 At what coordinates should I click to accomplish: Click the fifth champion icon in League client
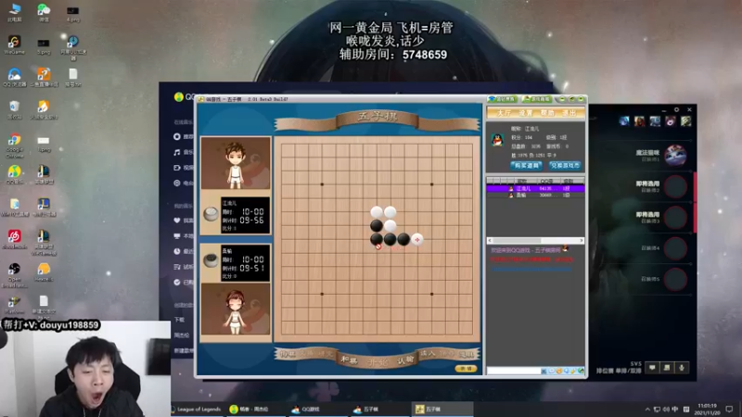click(685, 121)
